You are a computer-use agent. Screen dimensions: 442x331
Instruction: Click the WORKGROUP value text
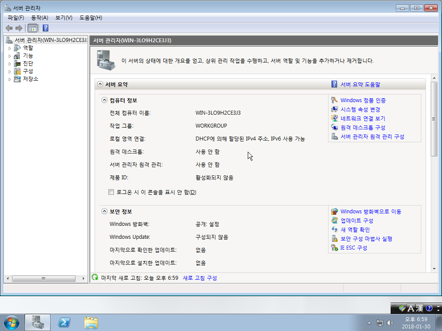click(x=211, y=126)
